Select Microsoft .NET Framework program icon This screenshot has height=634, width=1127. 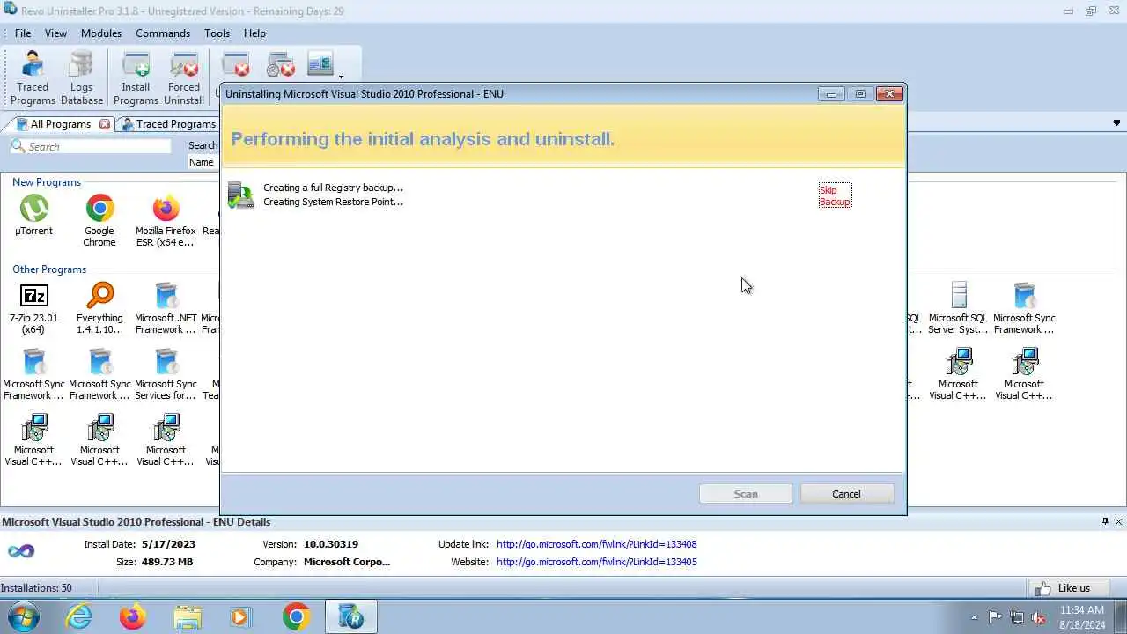[166, 308]
